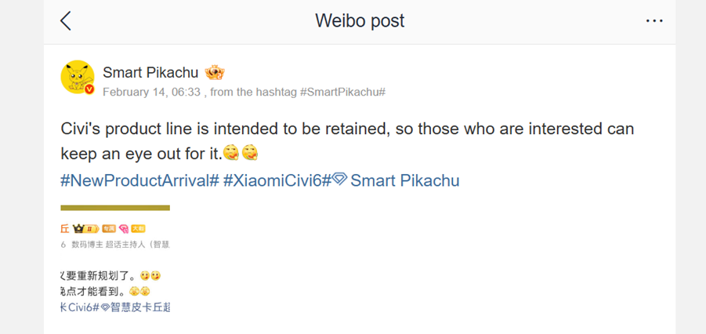Image resolution: width=706 pixels, height=334 pixels.
Task: Click the crown medal badge beside username
Action: (x=215, y=73)
